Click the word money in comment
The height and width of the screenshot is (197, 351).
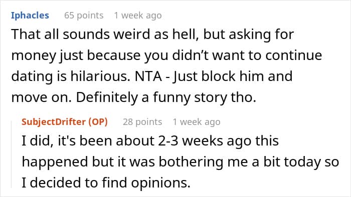coord(33,55)
